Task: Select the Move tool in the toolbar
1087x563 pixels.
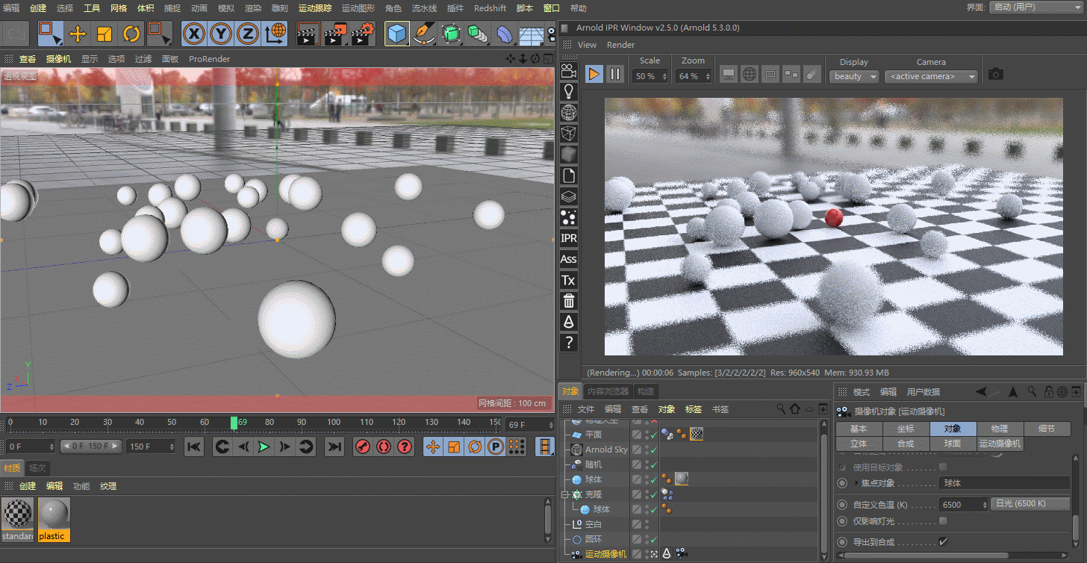Action: 78,34
